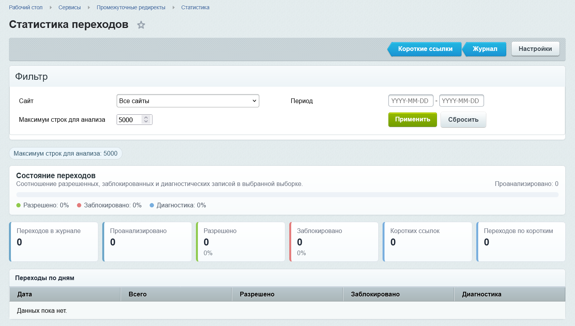575x326 pixels.
Task: Open Сервисы breadcrumb link
Action: 70,7
